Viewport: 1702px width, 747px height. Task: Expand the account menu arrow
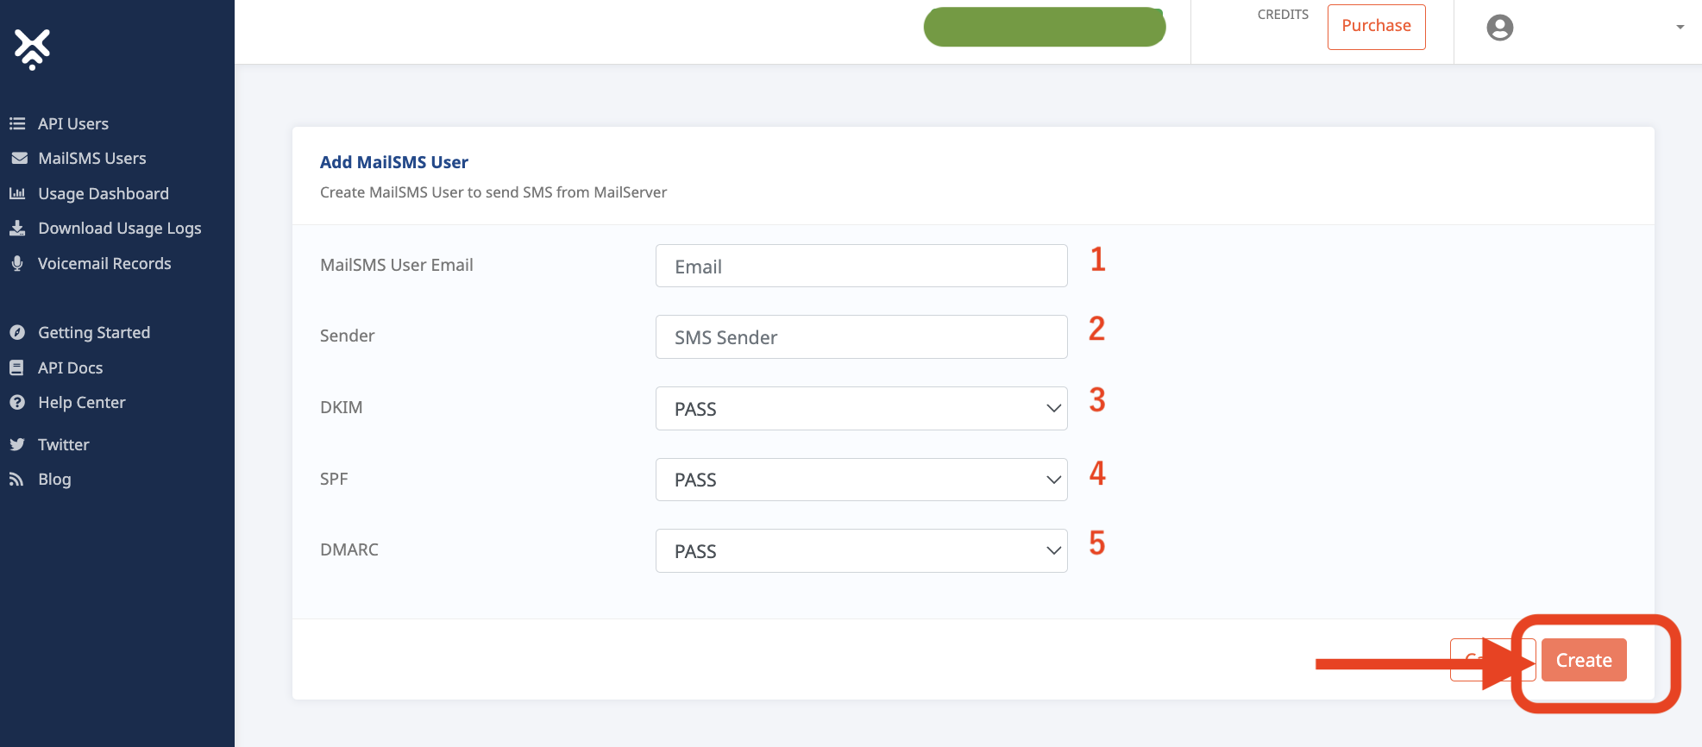tap(1680, 28)
